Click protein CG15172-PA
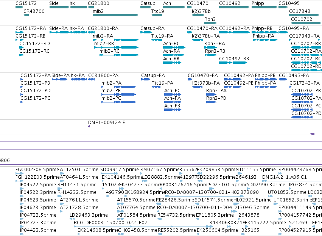The image size is (322, 236). (x=22, y=79)
